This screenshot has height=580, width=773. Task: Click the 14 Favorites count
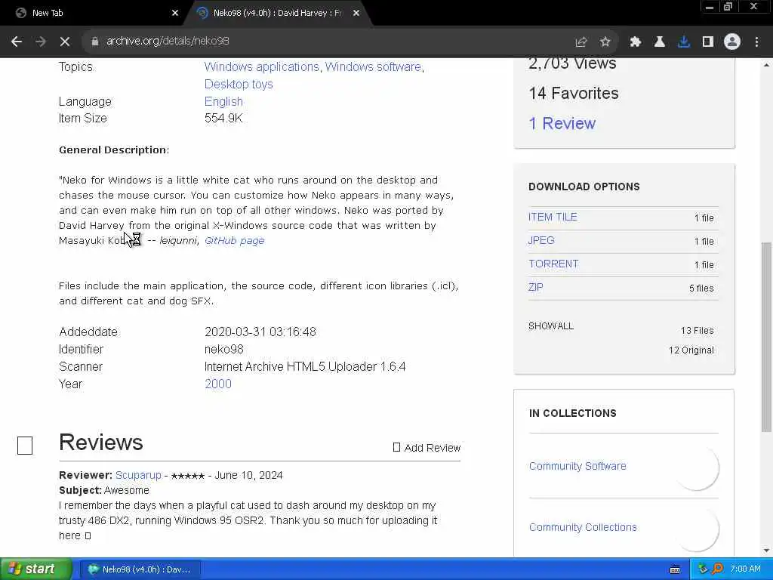pos(574,93)
